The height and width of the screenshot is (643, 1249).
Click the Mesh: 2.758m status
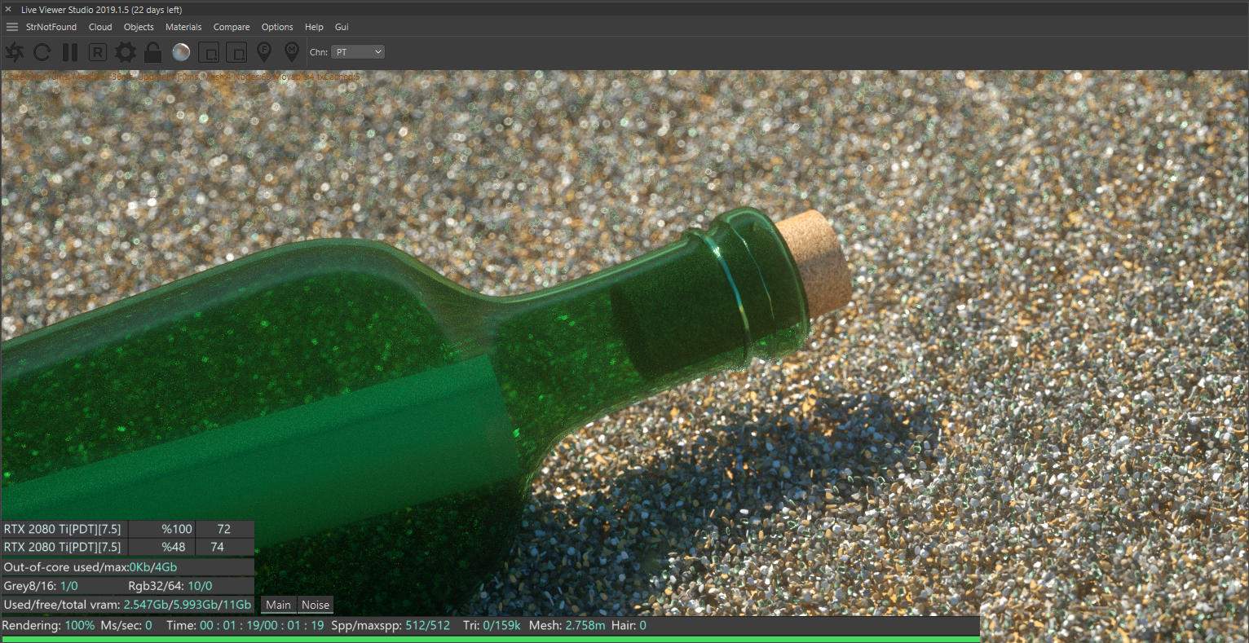567,625
